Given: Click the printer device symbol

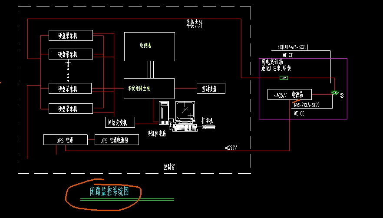Looking at the screenshot, I should (208, 127).
